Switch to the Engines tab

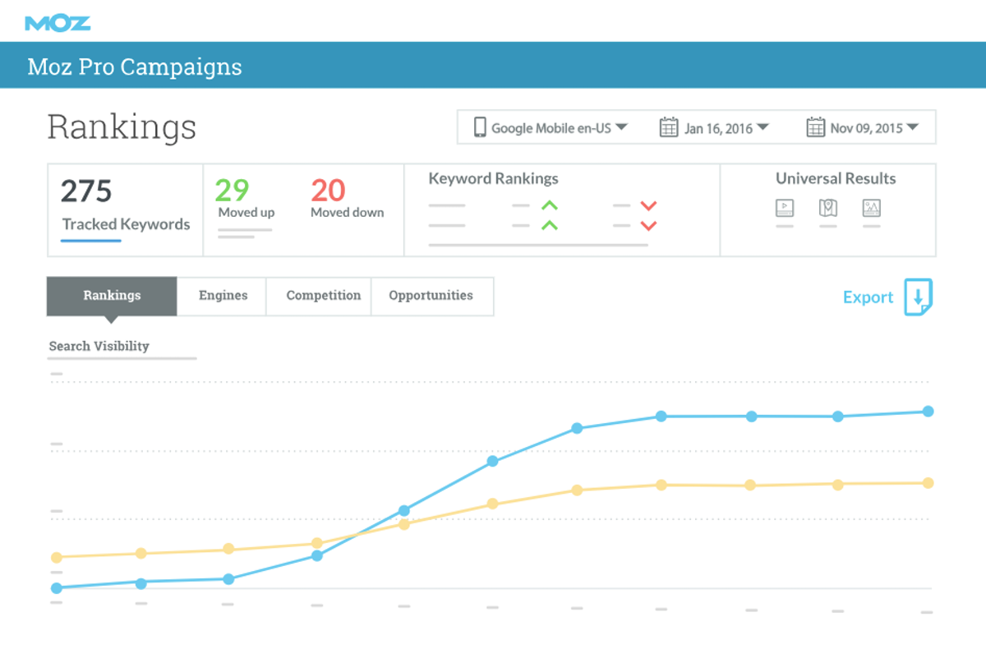[222, 296]
